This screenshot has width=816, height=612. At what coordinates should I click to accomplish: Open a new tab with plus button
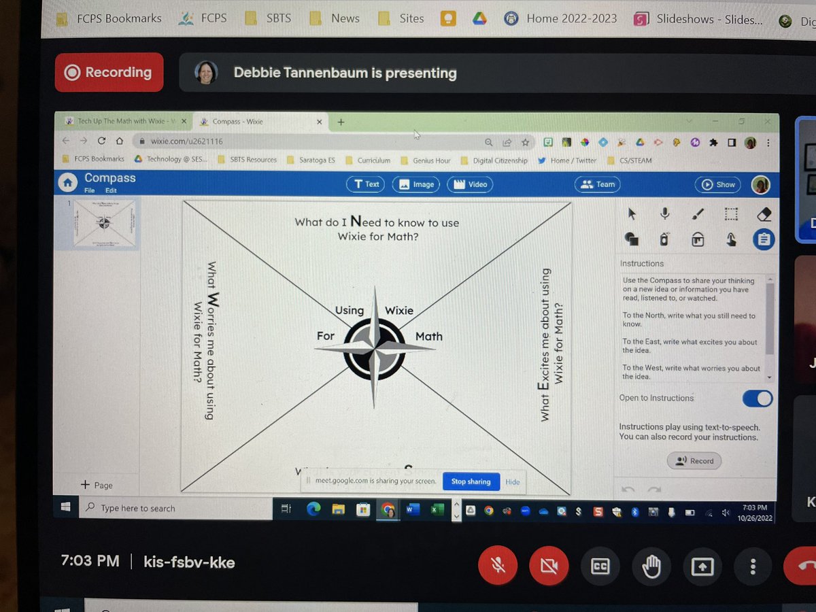click(341, 122)
